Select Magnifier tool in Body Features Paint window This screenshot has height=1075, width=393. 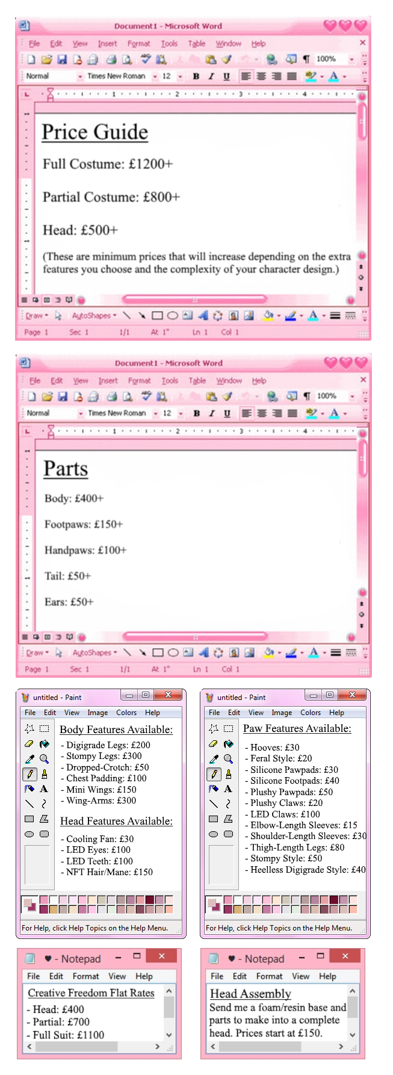44,759
